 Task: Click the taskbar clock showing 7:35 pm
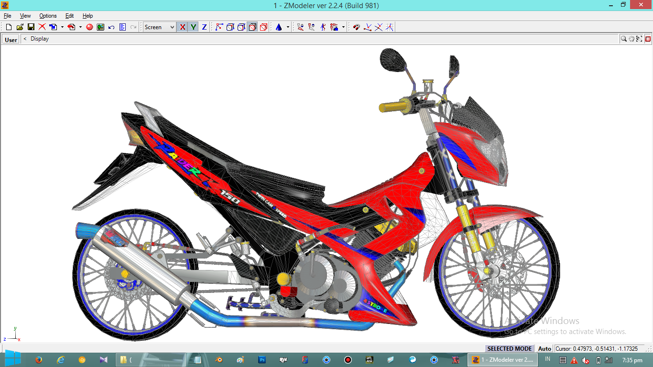(x=632, y=360)
